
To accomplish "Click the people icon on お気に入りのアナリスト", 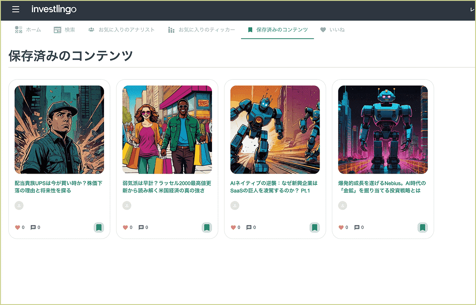I will tap(92, 30).
